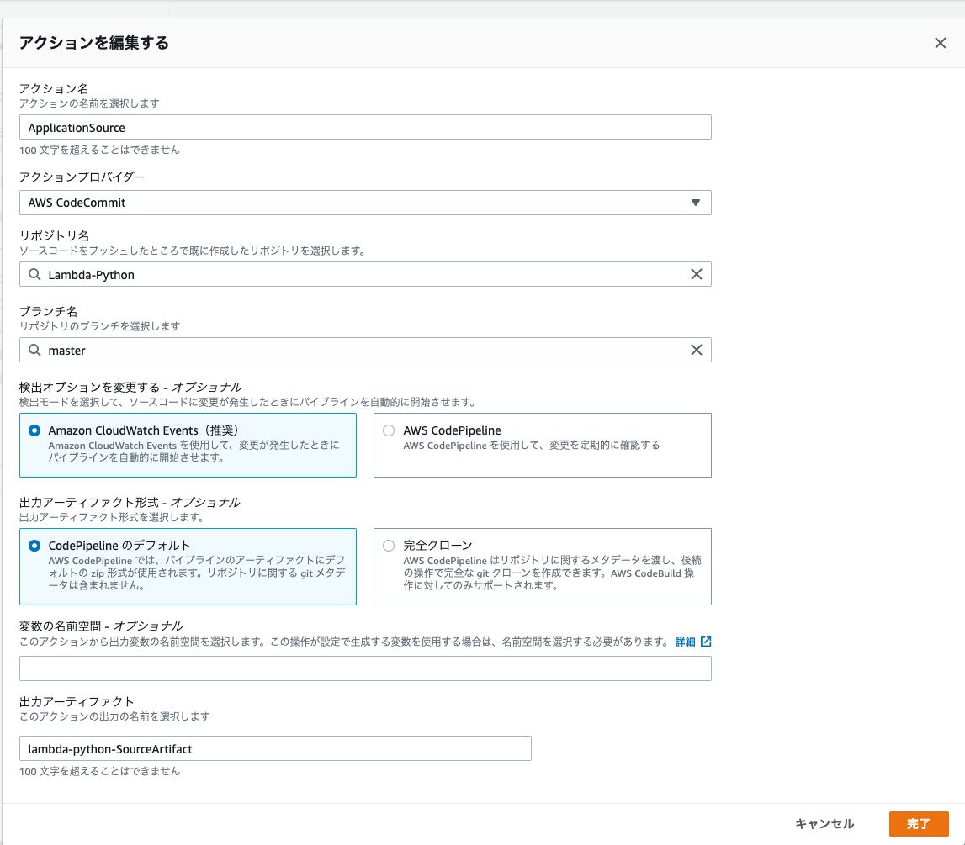Click the 完了 button
Screen dimensions: 965x845
point(918,824)
